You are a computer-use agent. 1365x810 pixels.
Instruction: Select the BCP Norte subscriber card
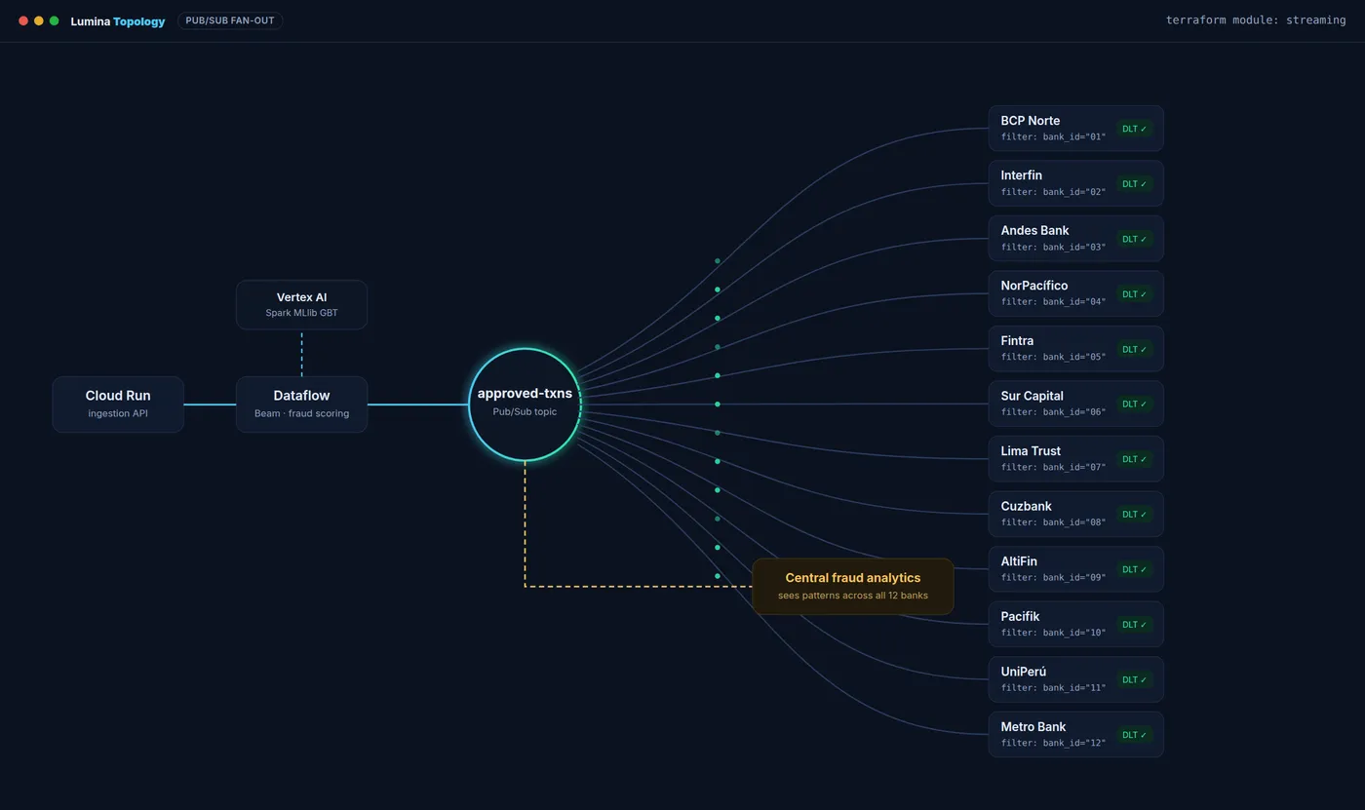pos(1075,129)
